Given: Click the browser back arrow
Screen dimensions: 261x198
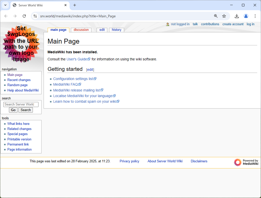Looking at the screenshot, I should [6, 16].
